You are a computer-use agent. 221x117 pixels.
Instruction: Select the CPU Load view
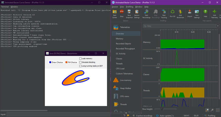(120, 69)
